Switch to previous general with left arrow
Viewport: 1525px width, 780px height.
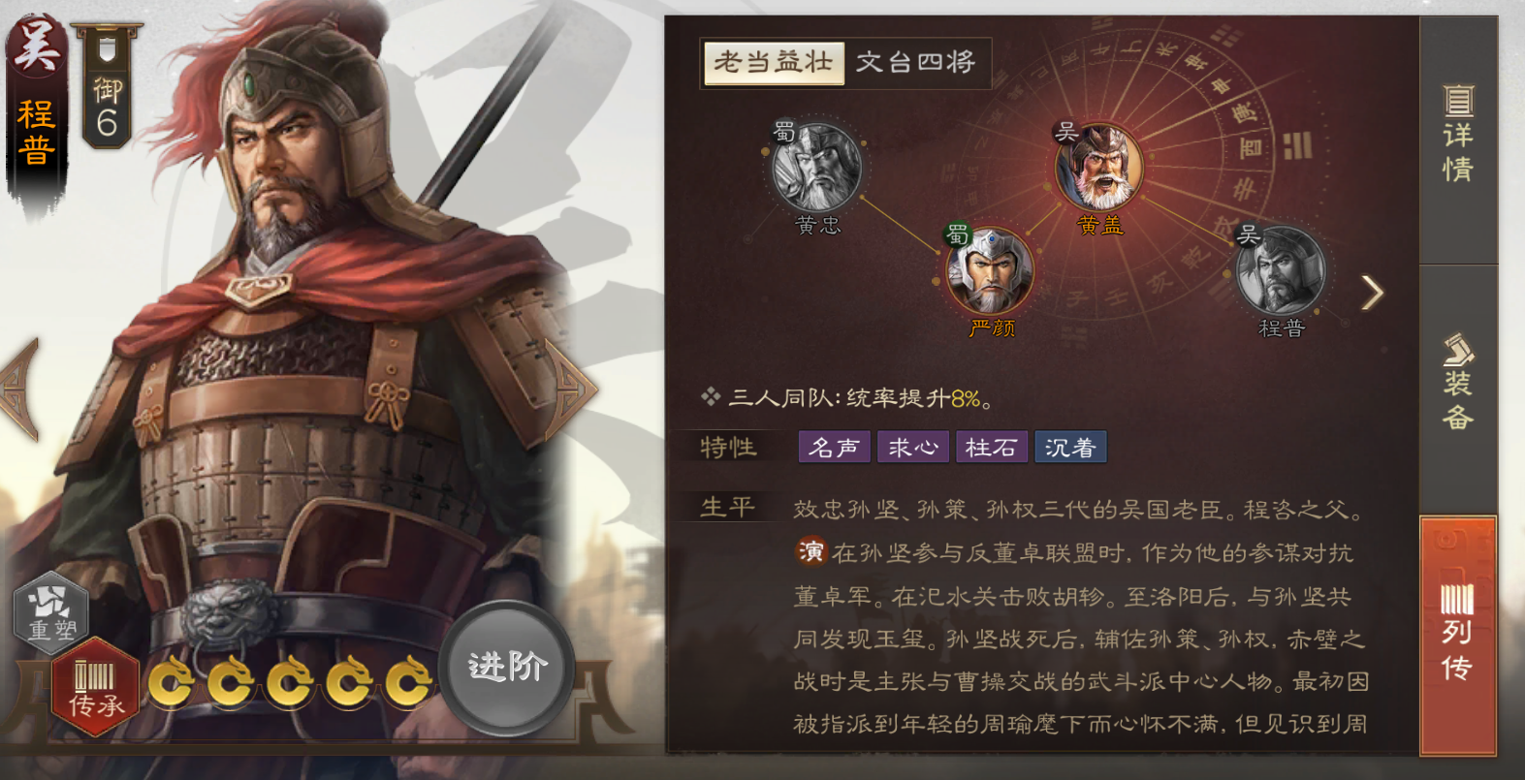pos(19,390)
